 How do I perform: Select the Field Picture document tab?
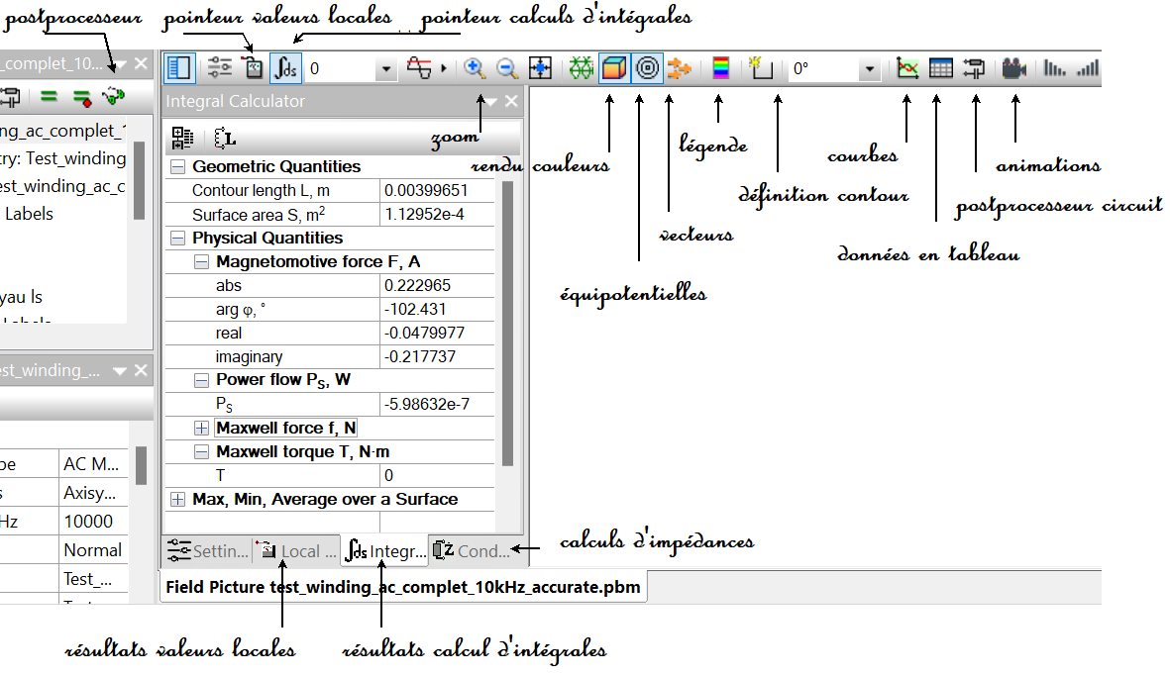click(402, 587)
